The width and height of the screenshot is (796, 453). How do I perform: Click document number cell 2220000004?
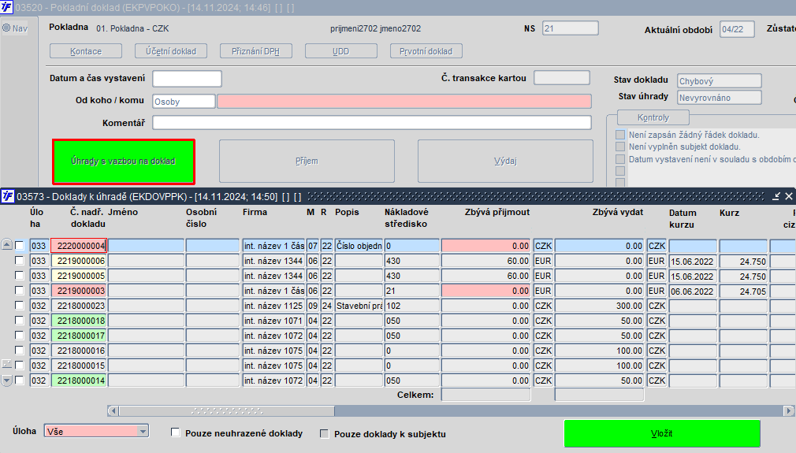pos(79,246)
